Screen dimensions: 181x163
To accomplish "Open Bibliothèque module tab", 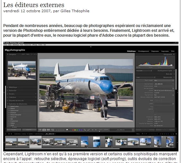I will tap(131, 51).
